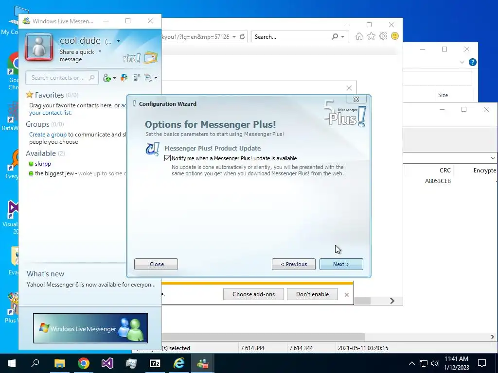498x373 pixels.
Task: Open the Windows Start menu
Action: [12, 363]
